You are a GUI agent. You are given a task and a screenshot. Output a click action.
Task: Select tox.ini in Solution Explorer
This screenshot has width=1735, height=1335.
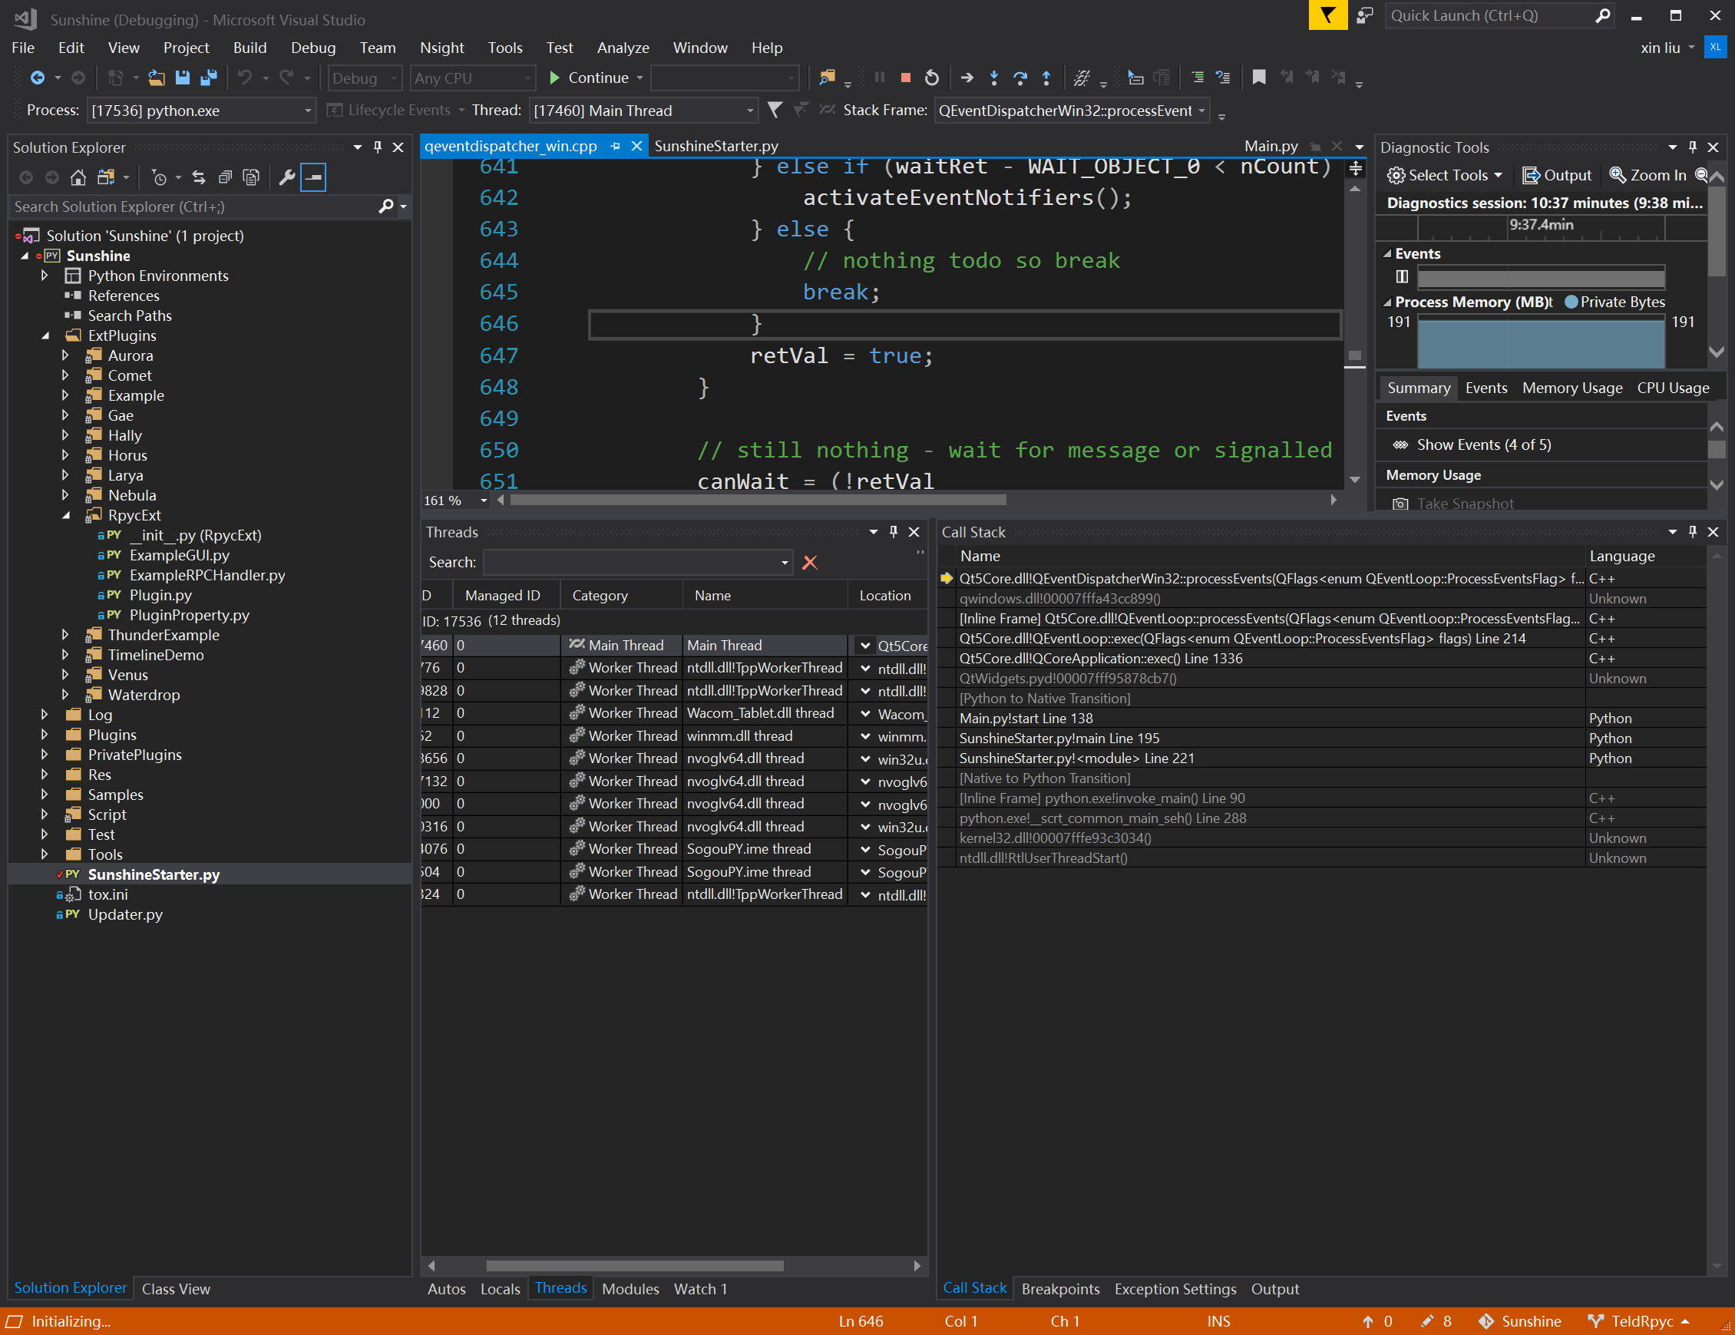pos(107,894)
